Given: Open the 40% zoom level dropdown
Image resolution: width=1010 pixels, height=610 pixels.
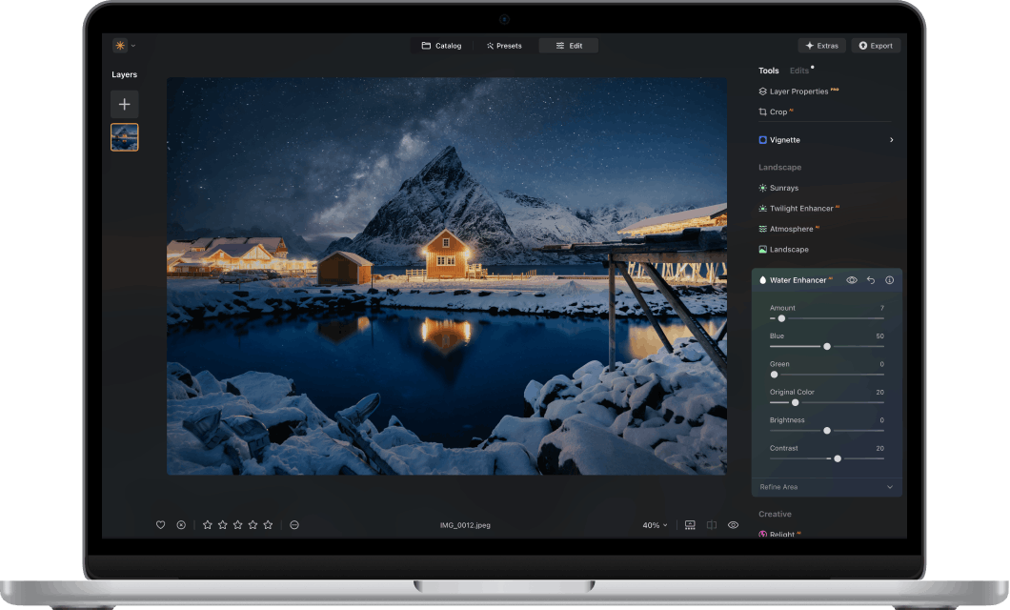Looking at the screenshot, I should coord(654,524).
